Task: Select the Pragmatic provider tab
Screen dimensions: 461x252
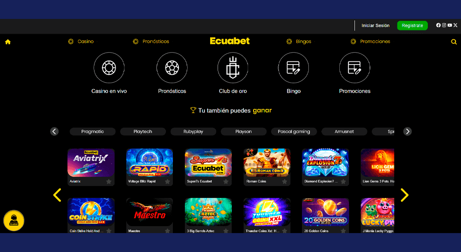Action: tap(93, 132)
